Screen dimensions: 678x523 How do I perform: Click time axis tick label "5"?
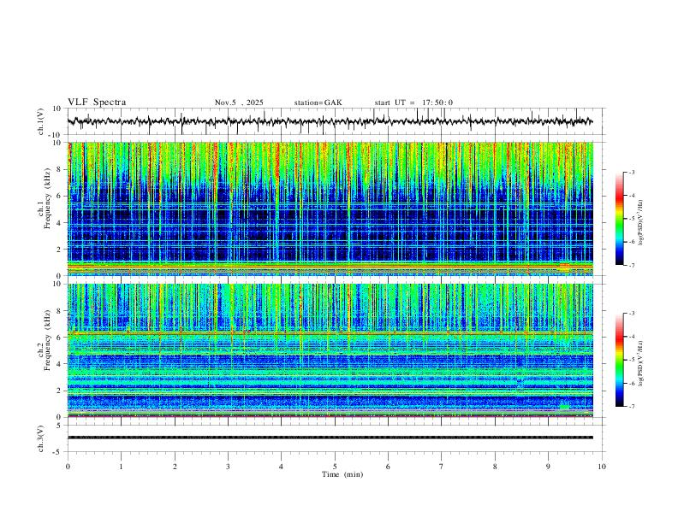[x=335, y=467]
